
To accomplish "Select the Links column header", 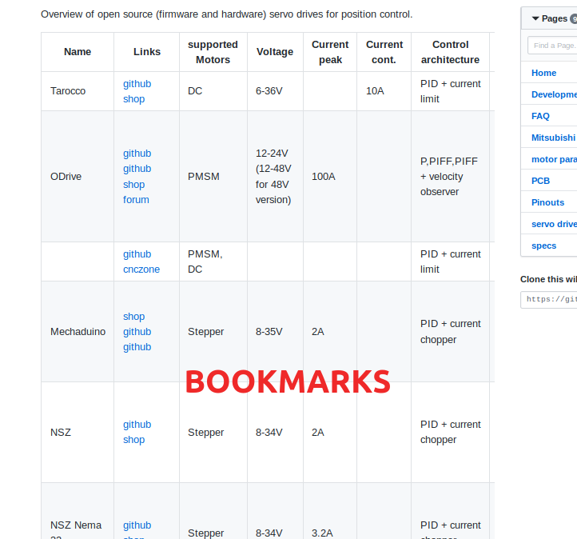I will coord(147,52).
